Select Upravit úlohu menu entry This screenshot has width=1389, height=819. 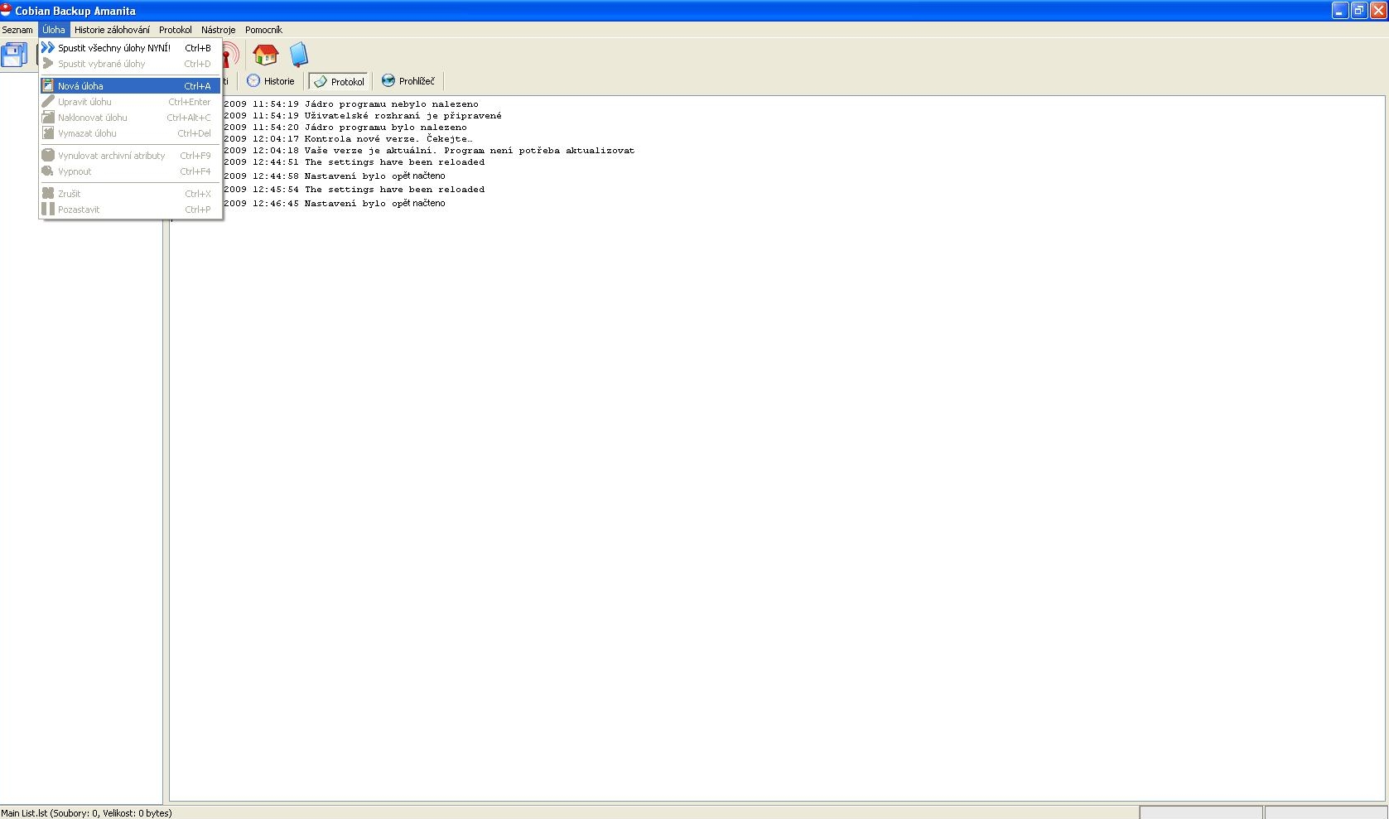click(131, 102)
